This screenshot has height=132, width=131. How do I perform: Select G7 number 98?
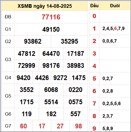79,126
